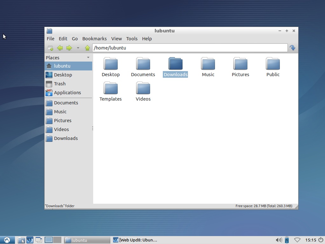This screenshot has height=244, width=325.
Task: Open the Places side pane mode dropdown
Action: (88, 57)
